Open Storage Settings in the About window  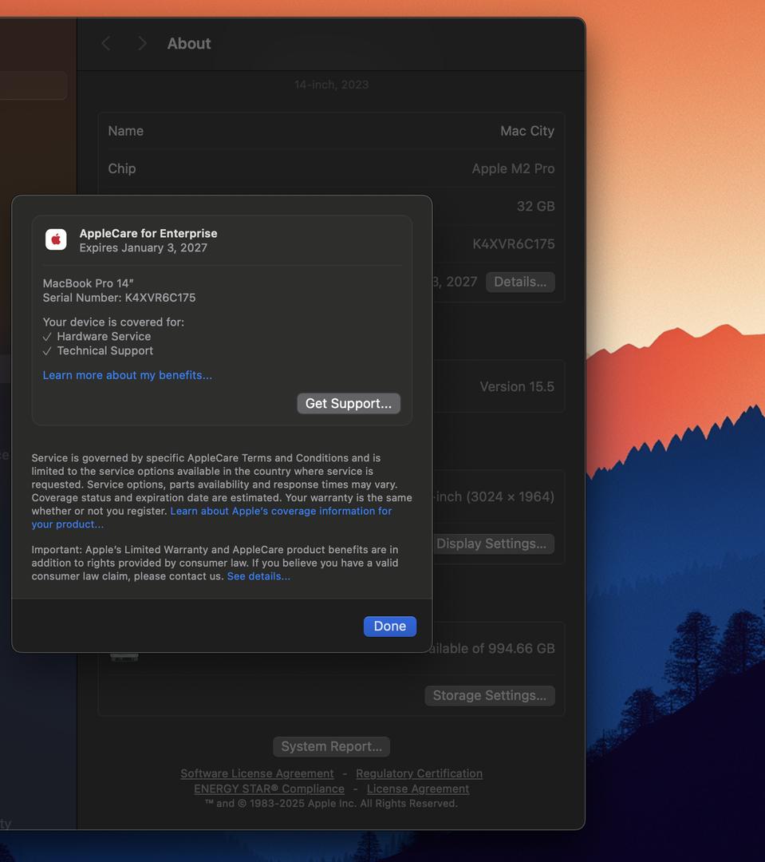pyautogui.click(x=490, y=695)
